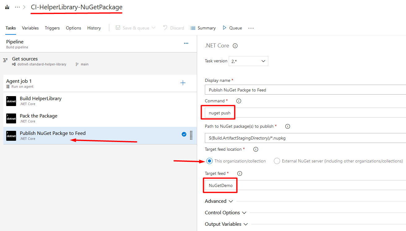Select the Publish NuGet Packge to Feed task
This screenshot has height=231, width=406.
coord(100,135)
